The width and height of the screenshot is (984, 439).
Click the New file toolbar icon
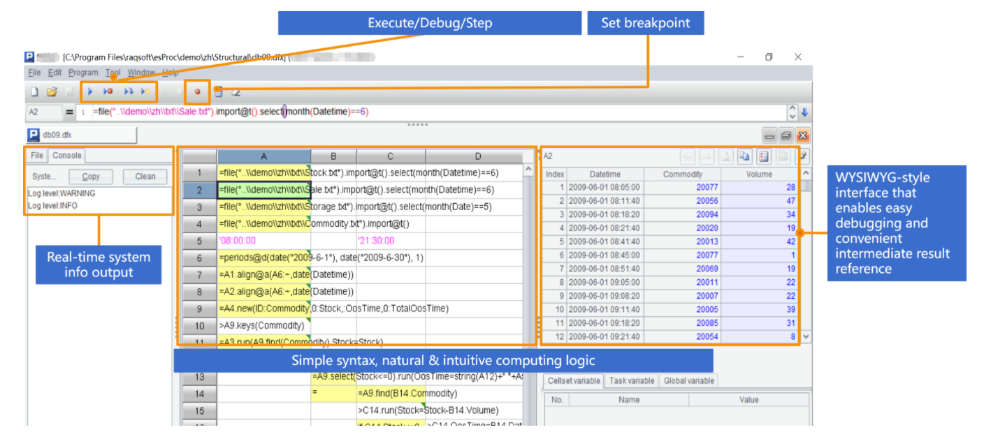pyautogui.click(x=34, y=91)
